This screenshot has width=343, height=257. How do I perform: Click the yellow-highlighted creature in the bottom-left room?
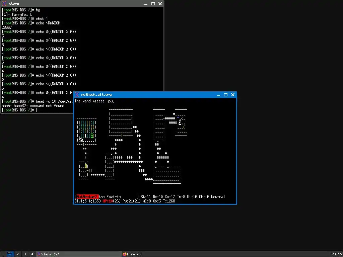[x=86, y=166]
